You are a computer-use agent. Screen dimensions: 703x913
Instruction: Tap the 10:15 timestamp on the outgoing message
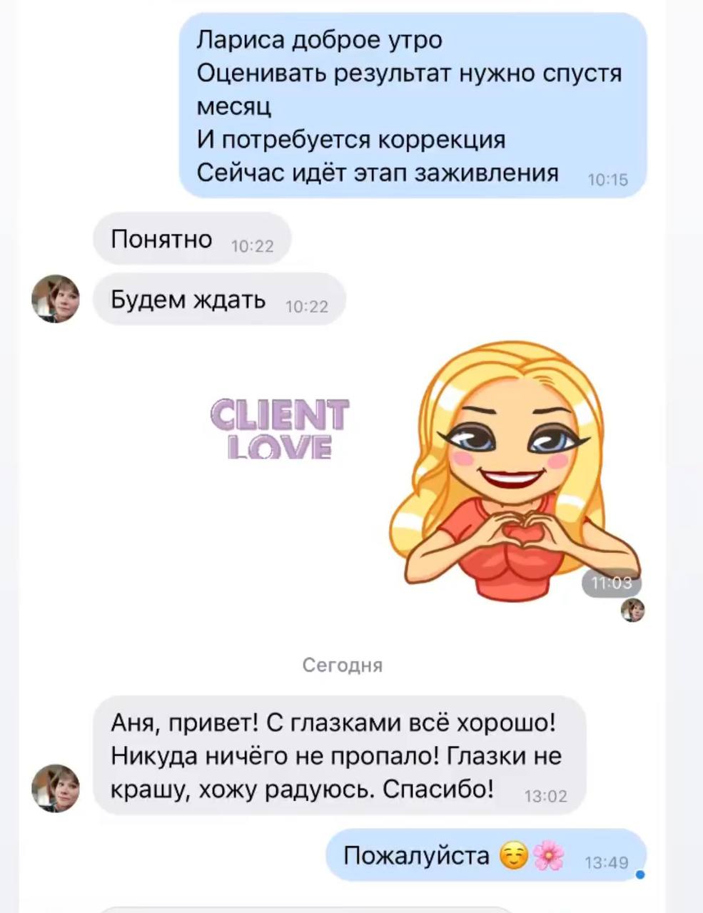click(x=608, y=180)
